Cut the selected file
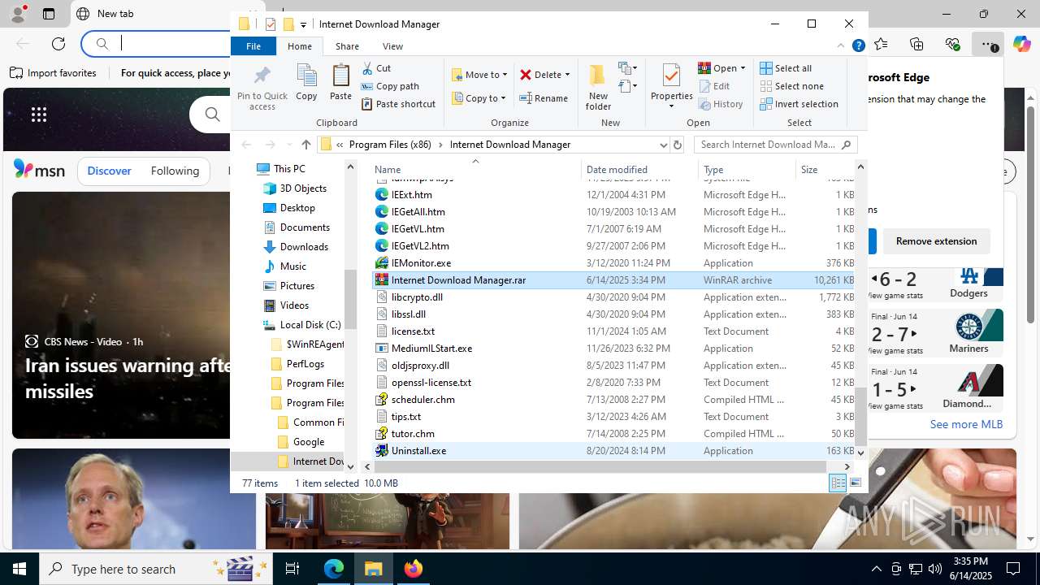Image resolution: width=1040 pixels, height=585 pixels. click(376, 68)
